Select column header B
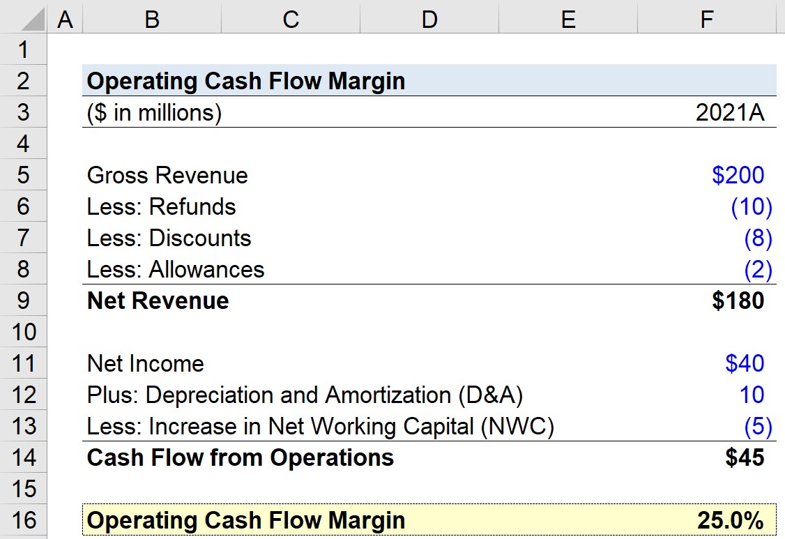This screenshot has height=539, width=785. click(x=151, y=19)
